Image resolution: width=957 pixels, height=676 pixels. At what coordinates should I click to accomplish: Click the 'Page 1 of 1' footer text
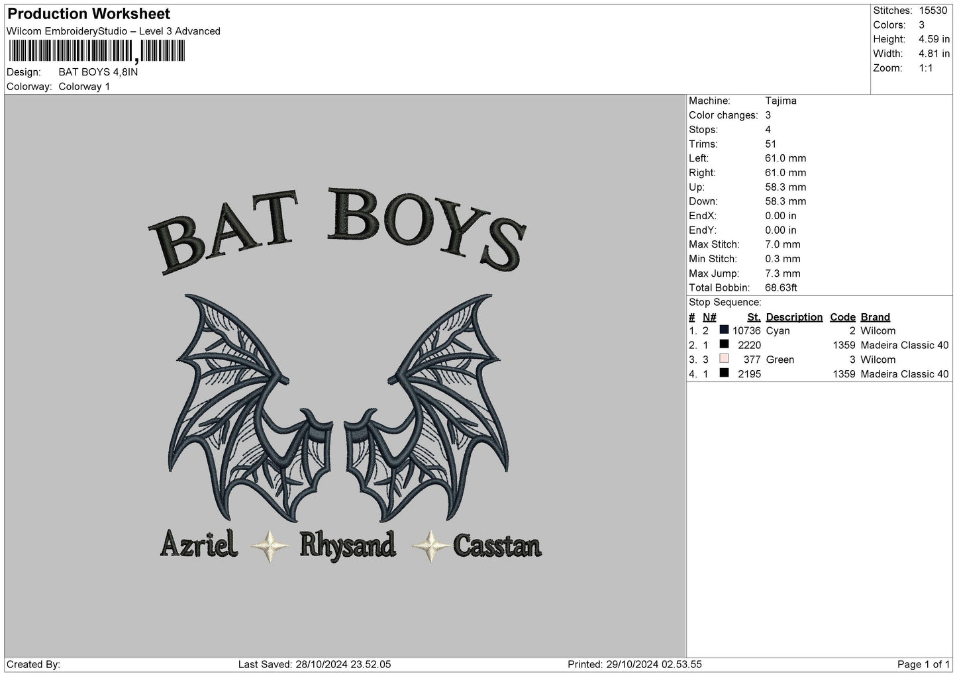923,664
